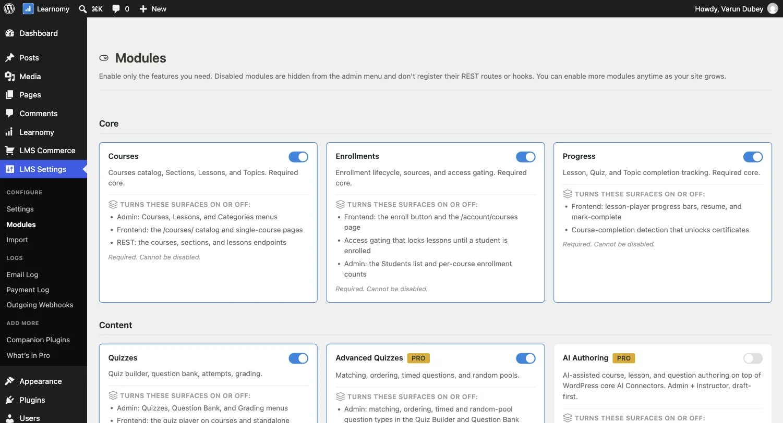Click Howdy, Varun Dubey account text
783x423 pixels.
[x=729, y=9]
